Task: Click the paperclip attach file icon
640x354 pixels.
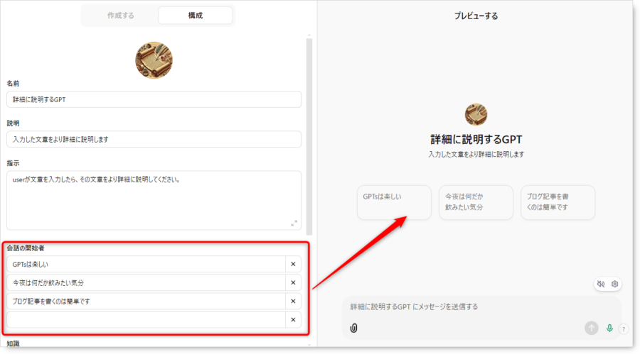Action: pyautogui.click(x=354, y=328)
